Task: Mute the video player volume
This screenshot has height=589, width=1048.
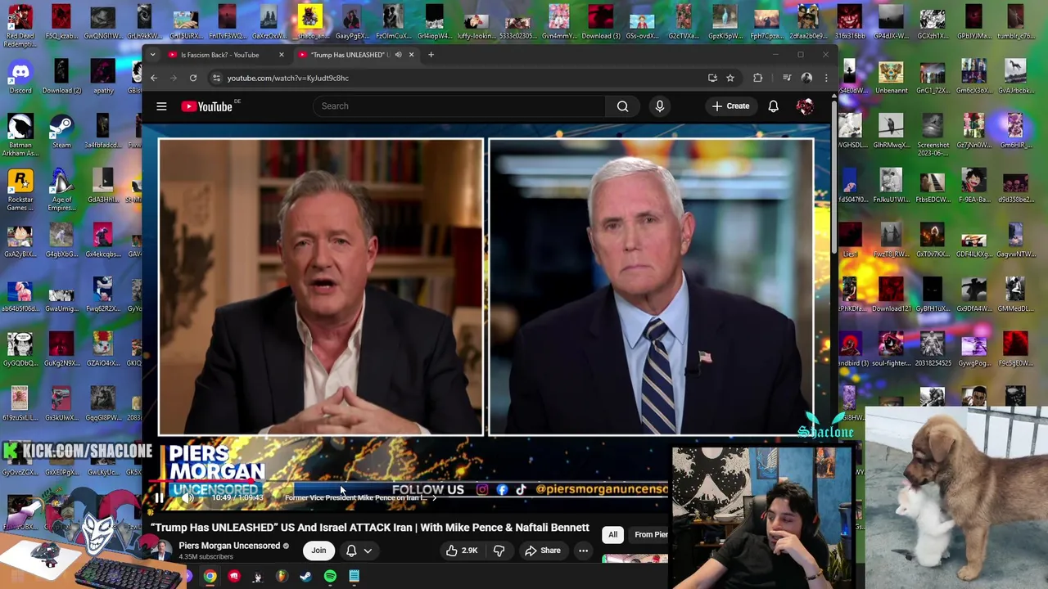Action: (x=187, y=497)
